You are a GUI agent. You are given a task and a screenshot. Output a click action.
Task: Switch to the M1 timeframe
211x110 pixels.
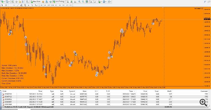[x=41, y=5]
